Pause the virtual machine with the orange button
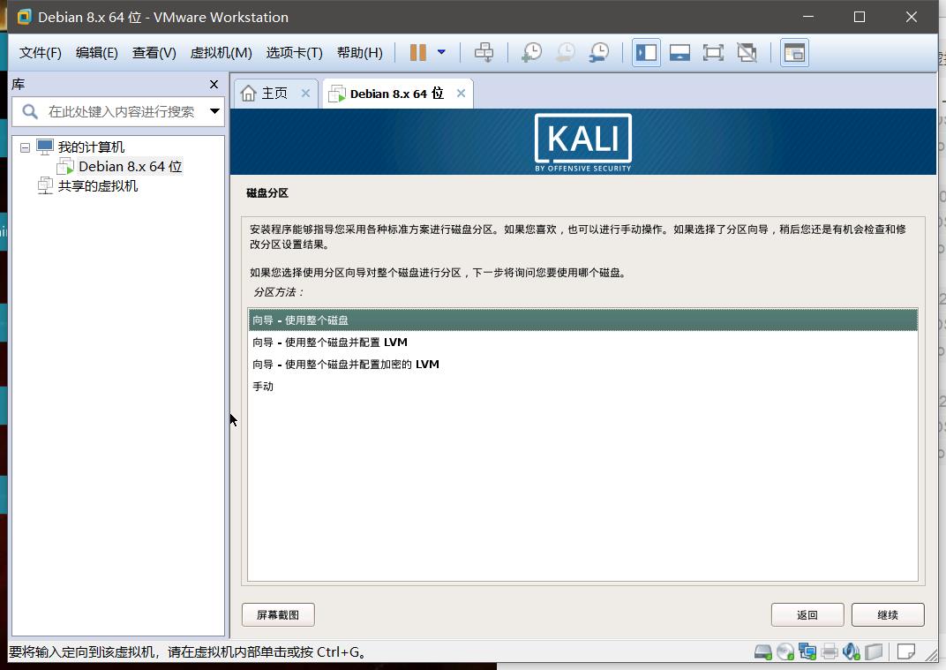This screenshot has width=946, height=670. coord(417,52)
